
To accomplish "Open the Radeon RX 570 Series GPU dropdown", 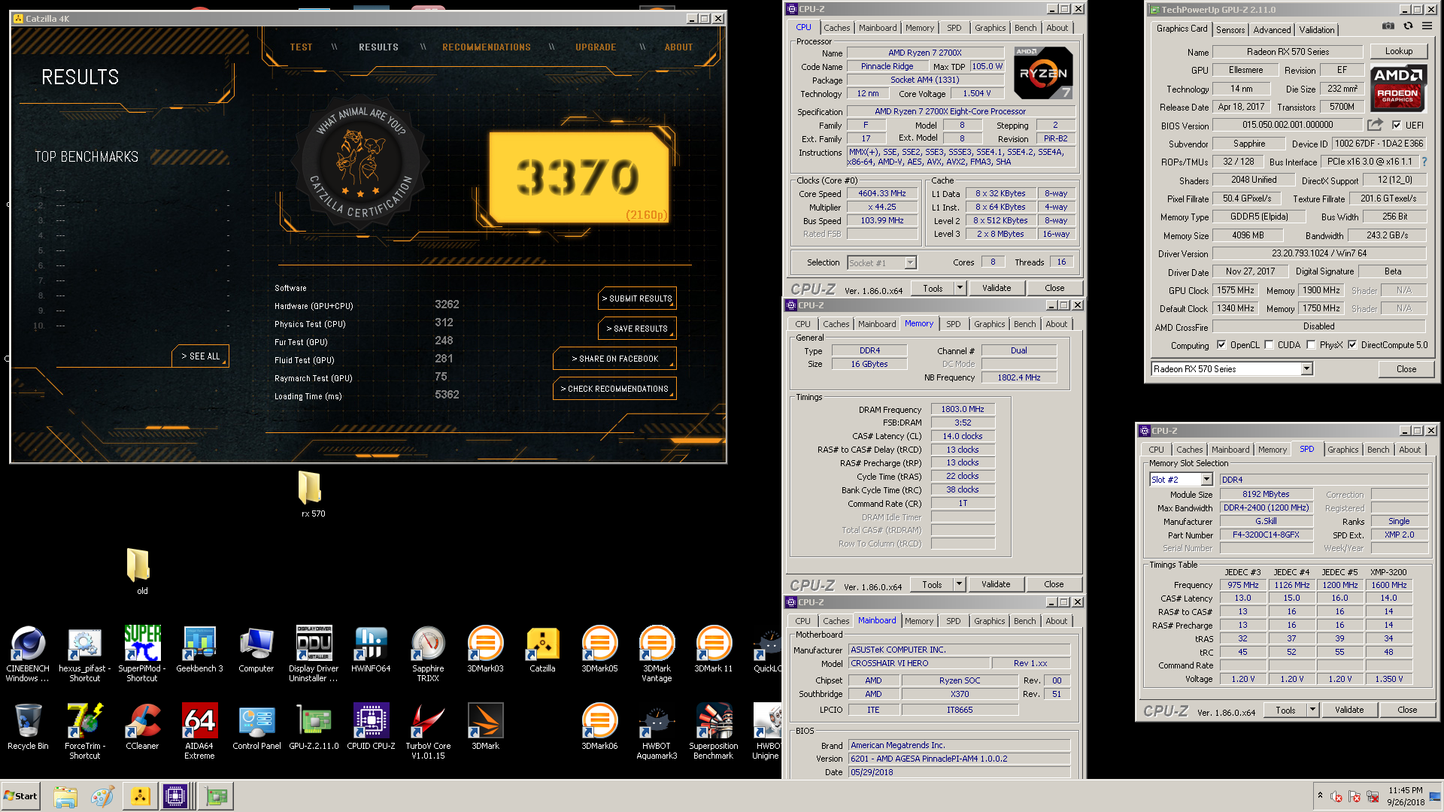I will [x=1307, y=369].
